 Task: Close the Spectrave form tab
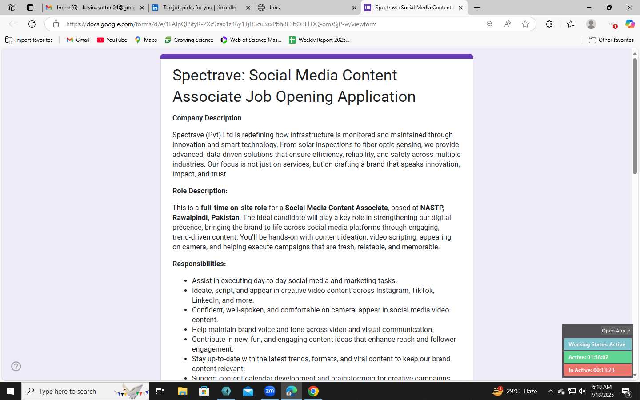[461, 8]
